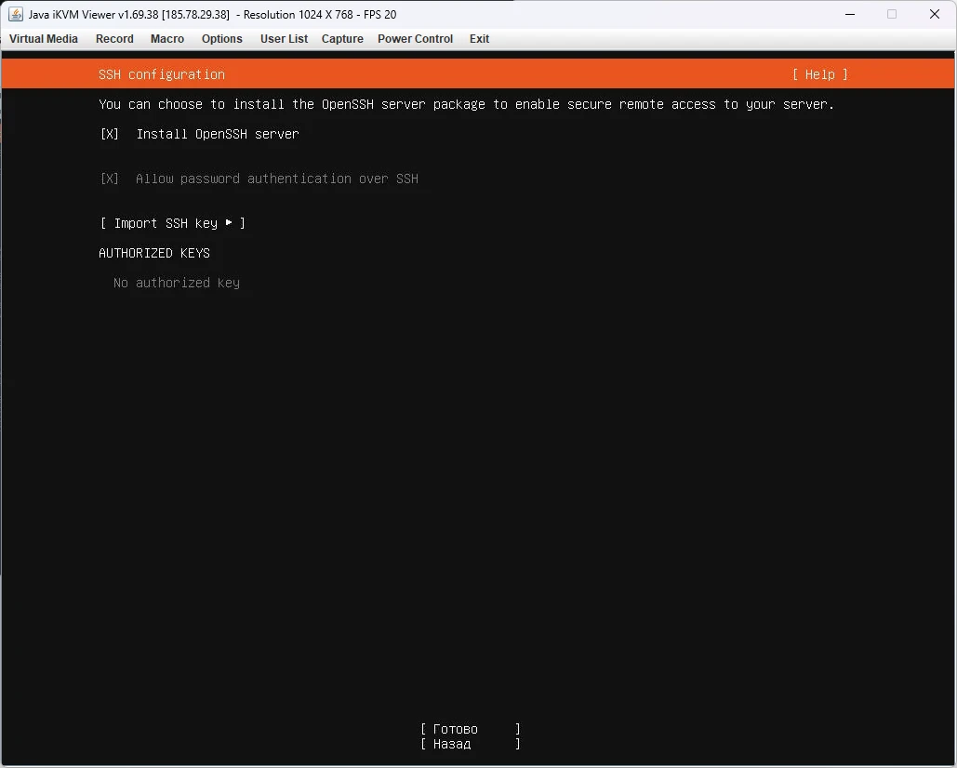The image size is (957, 768).
Task: Open the Power Control menu
Action: 415,39
